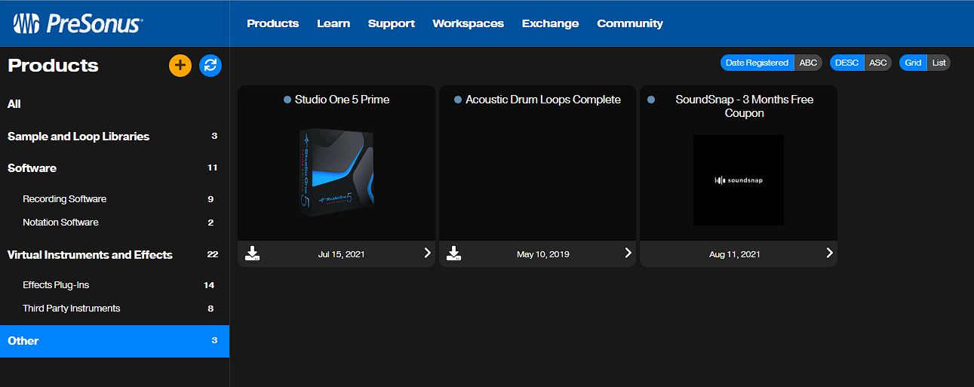Select Third Party Instruments subcategory

coord(115,309)
